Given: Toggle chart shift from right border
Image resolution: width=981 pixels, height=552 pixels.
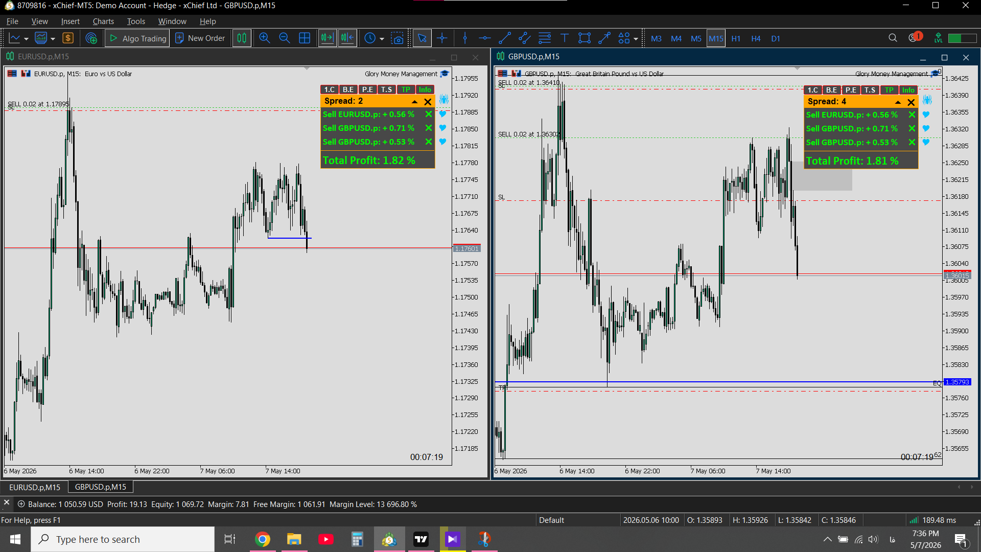Looking at the screenshot, I should coord(347,38).
